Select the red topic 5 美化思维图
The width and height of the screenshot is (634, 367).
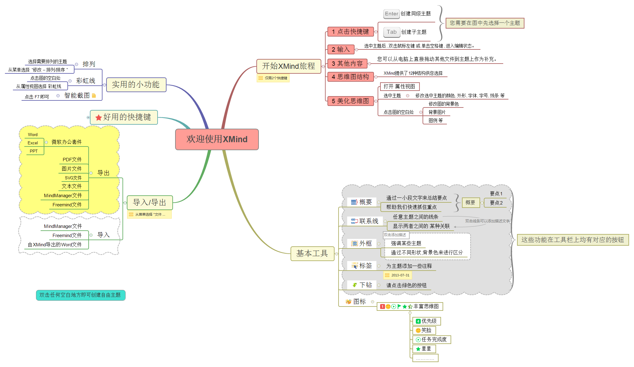pos(350,101)
